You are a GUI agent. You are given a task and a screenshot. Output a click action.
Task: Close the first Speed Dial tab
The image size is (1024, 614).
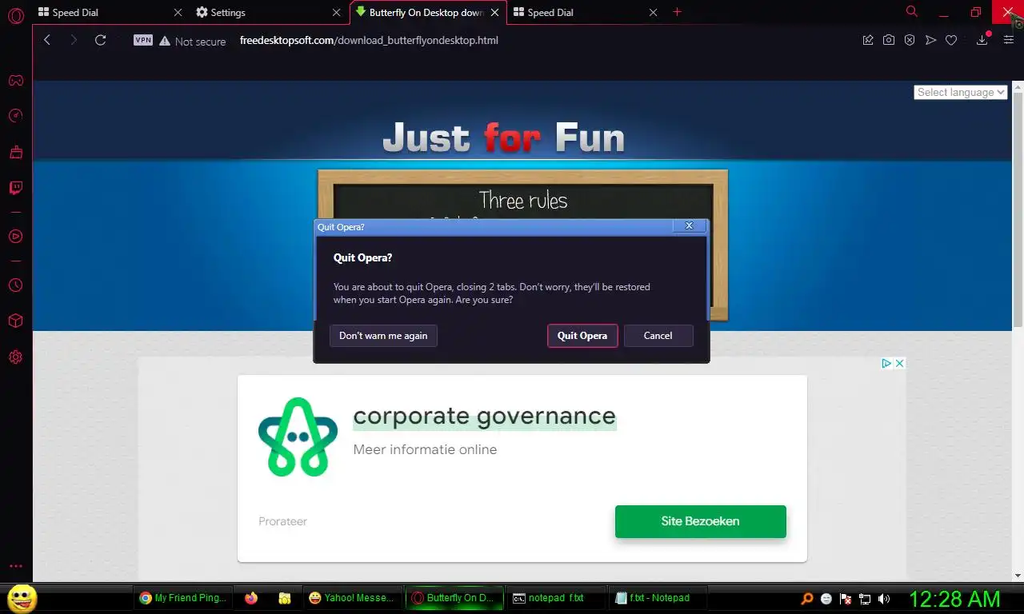pyautogui.click(x=178, y=12)
